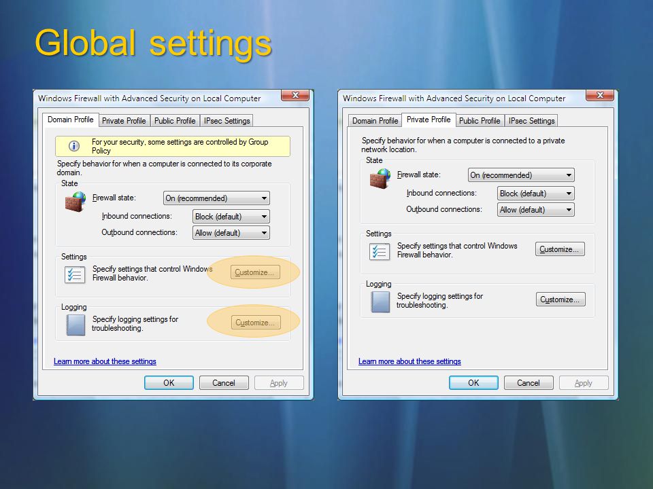Click Settings checklist icon in right dialog
Image resolution: width=653 pixels, height=489 pixels.
tap(380, 251)
